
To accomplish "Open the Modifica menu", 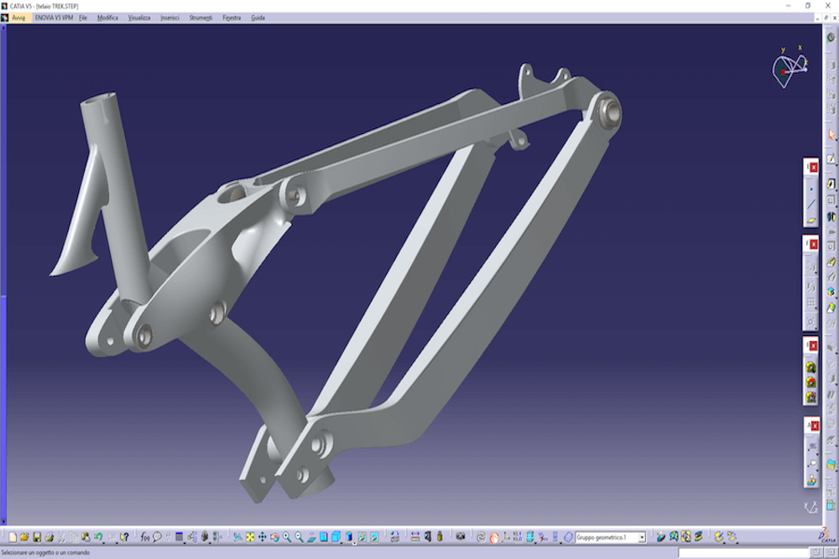I will 107,18.
